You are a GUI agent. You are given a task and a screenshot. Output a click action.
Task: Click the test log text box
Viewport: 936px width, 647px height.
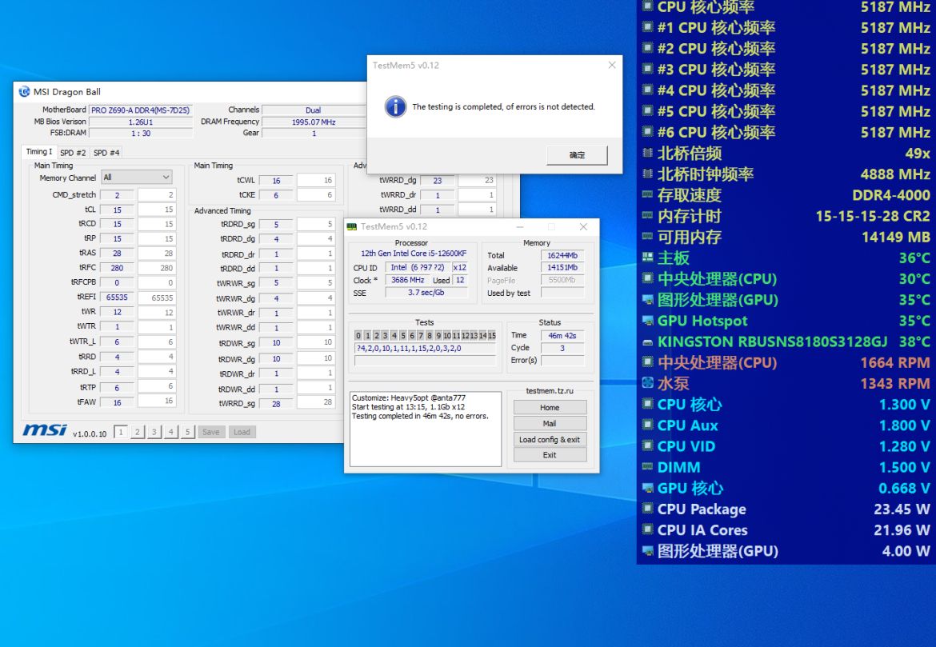coord(425,429)
